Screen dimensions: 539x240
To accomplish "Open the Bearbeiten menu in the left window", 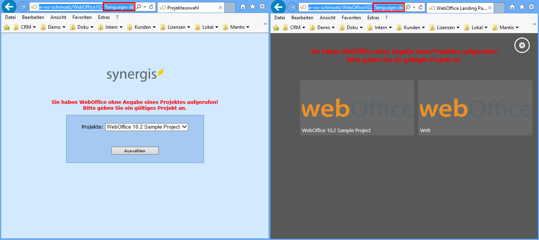I will pos(33,17).
